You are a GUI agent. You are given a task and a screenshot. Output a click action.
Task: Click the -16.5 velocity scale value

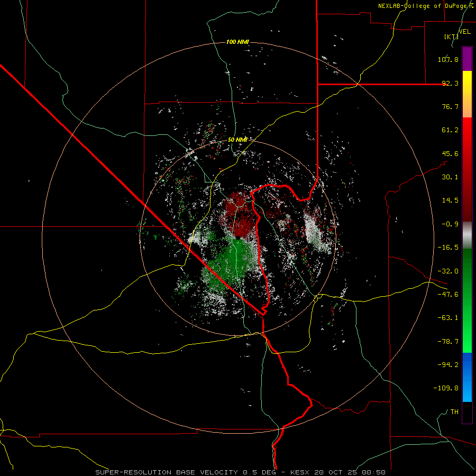(448, 248)
